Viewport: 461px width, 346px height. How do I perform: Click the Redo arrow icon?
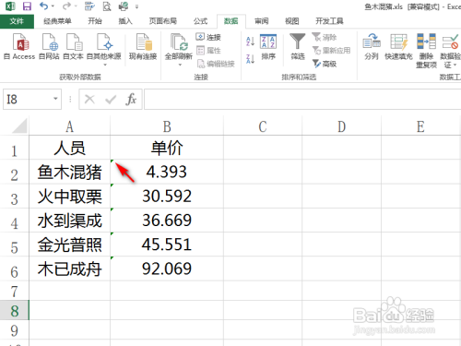[66, 6]
